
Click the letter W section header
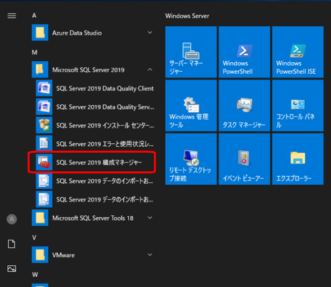click(35, 275)
